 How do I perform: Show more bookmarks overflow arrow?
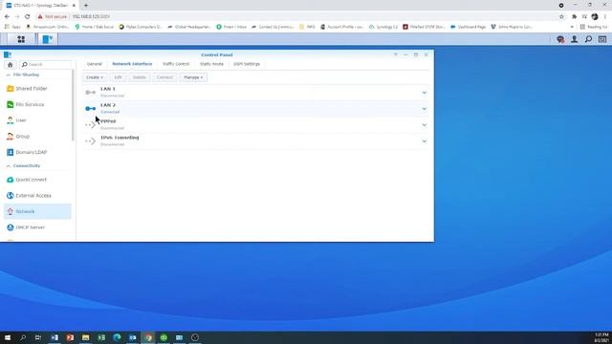click(x=572, y=27)
